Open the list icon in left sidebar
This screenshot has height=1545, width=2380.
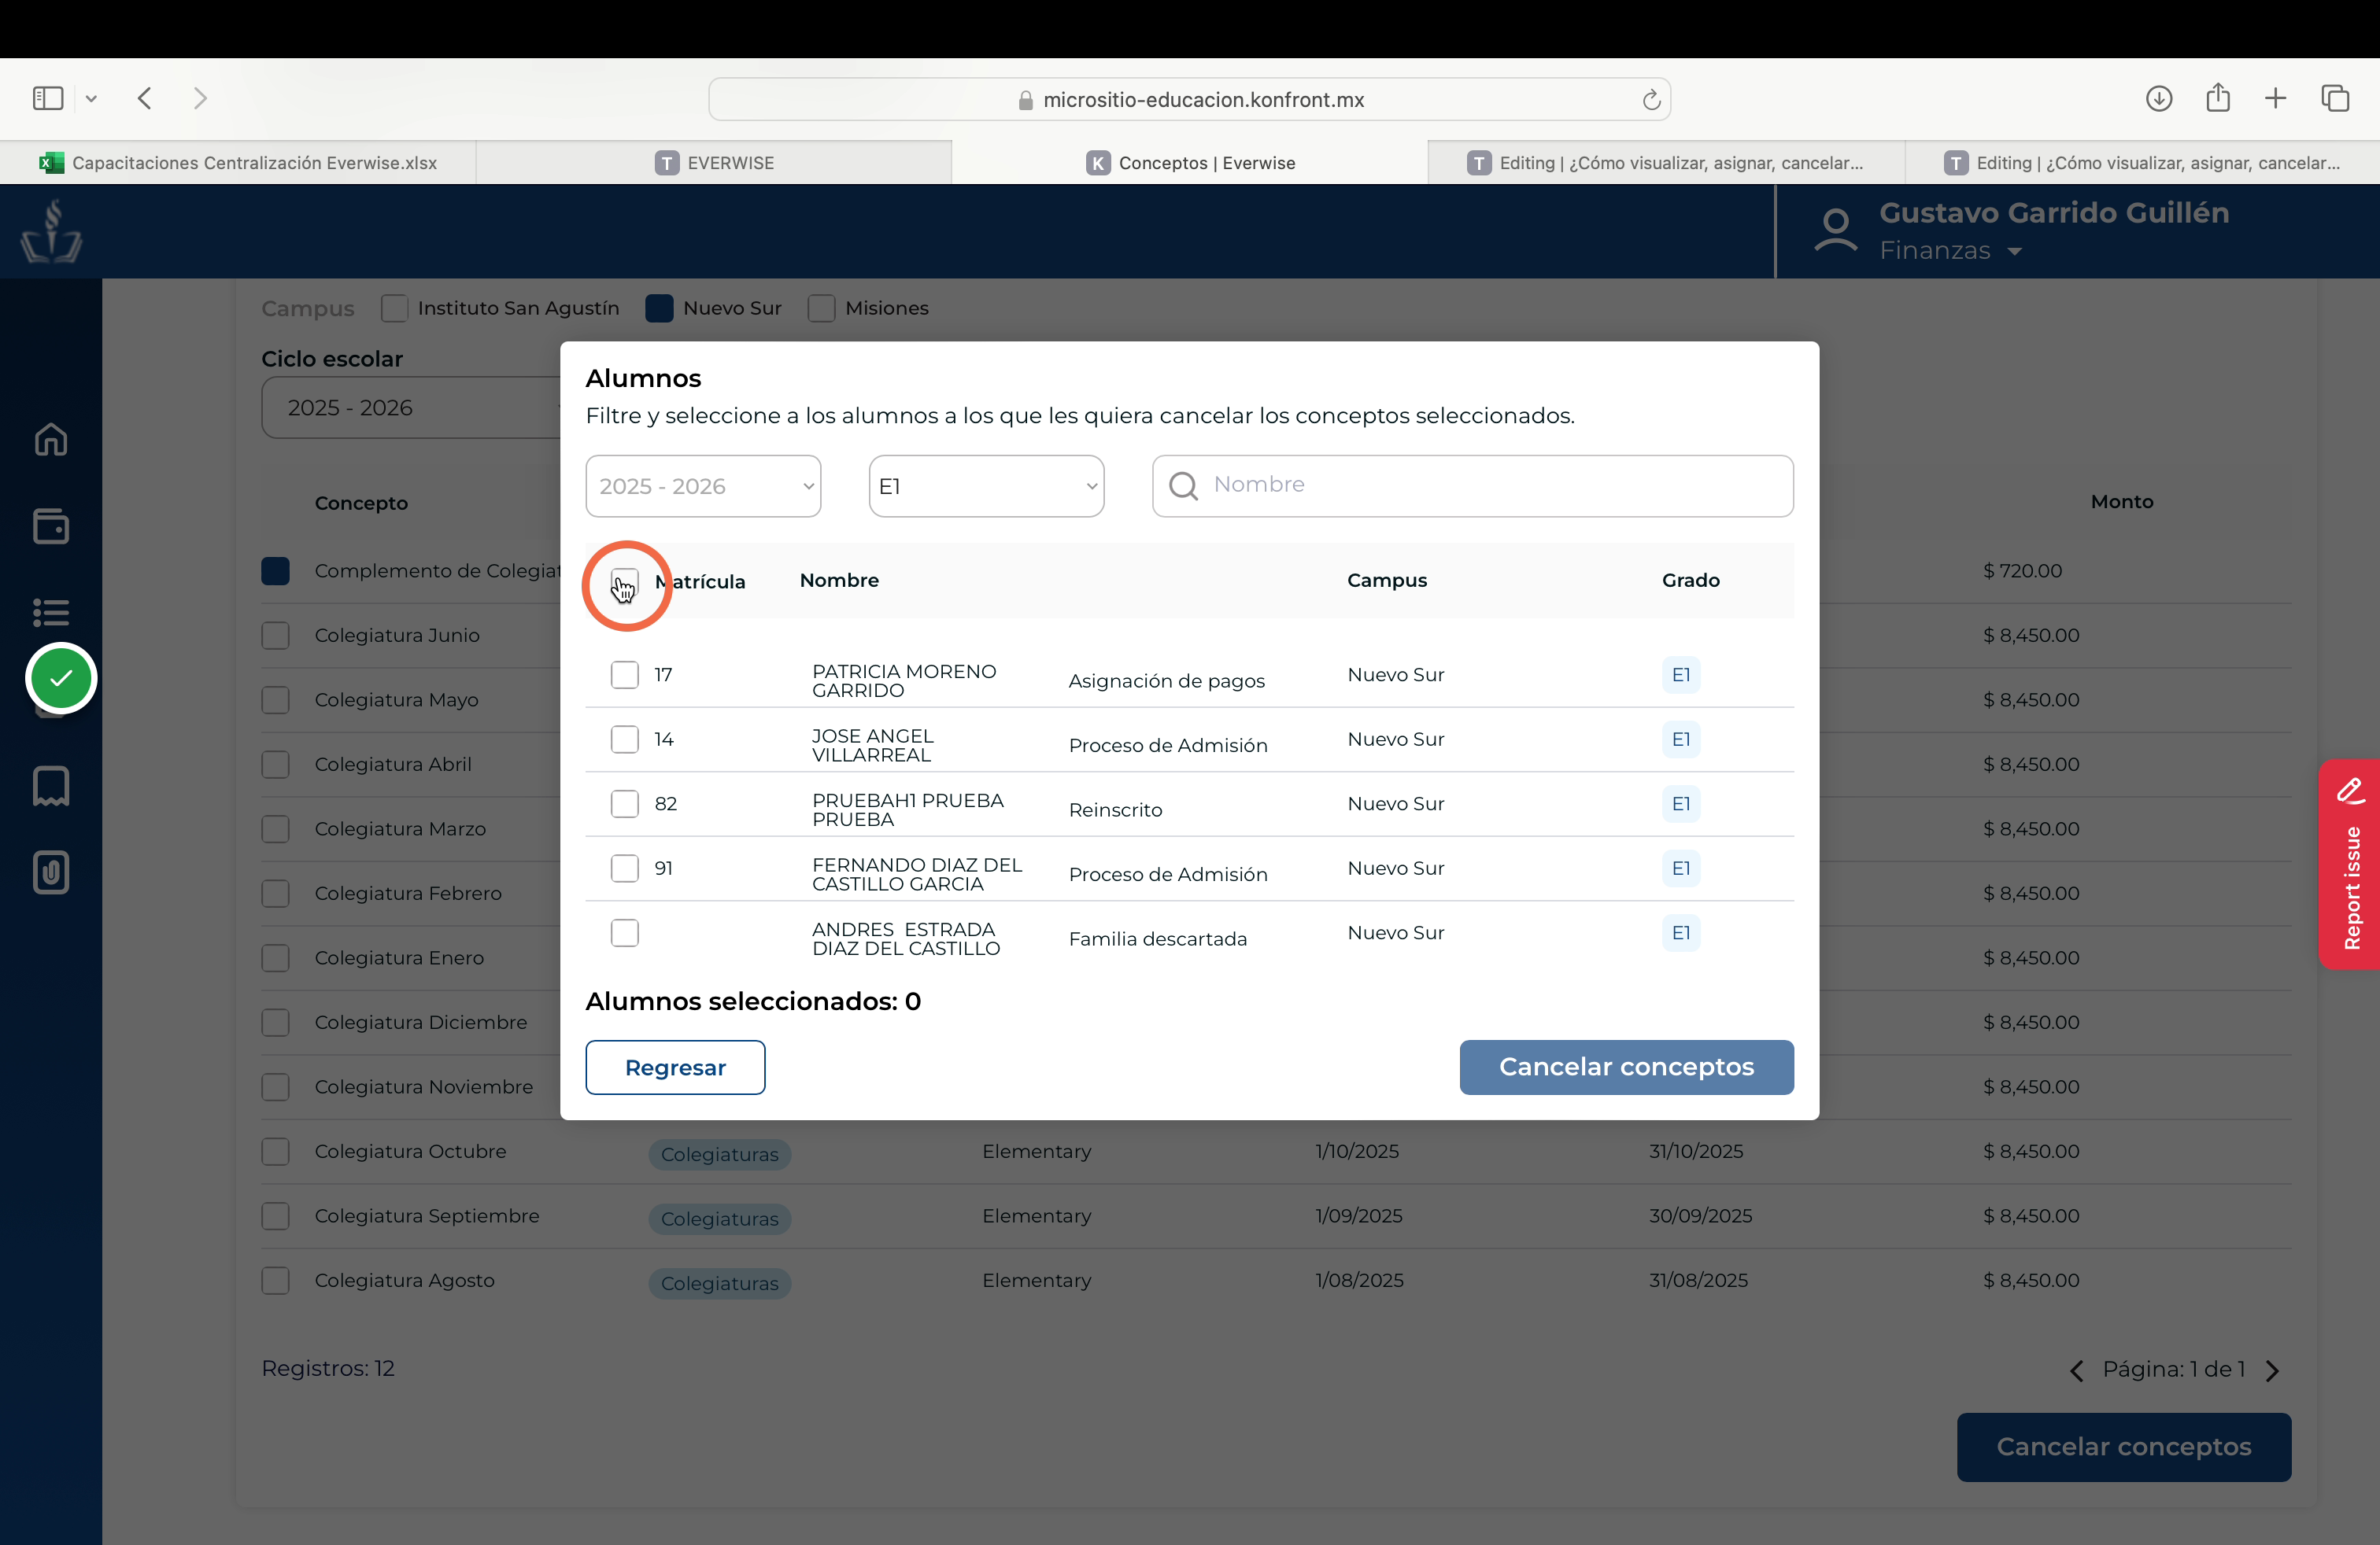(x=51, y=611)
